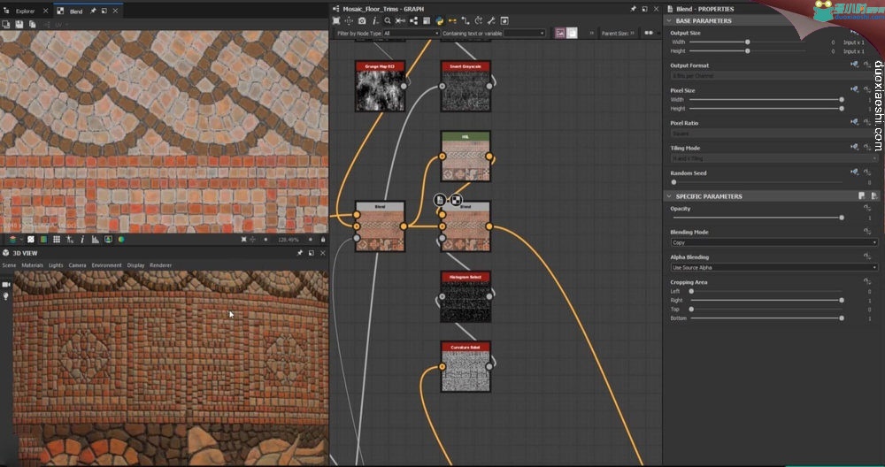Click the light bulb icon in 3D view sidebar
885x467 pixels.
point(6,296)
